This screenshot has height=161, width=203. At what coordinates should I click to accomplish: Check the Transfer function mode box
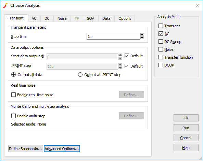pyautogui.click(x=161, y=57)
